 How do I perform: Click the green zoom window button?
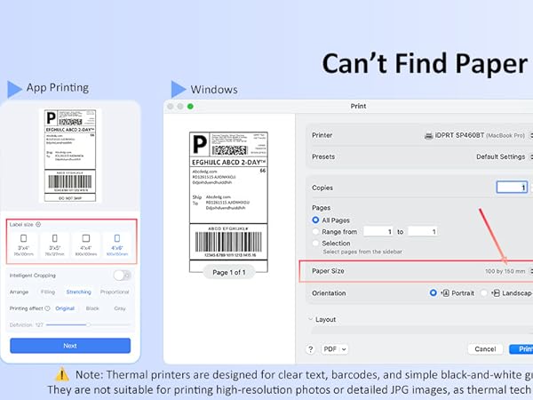pyautogui.click(x=190, y=107)
